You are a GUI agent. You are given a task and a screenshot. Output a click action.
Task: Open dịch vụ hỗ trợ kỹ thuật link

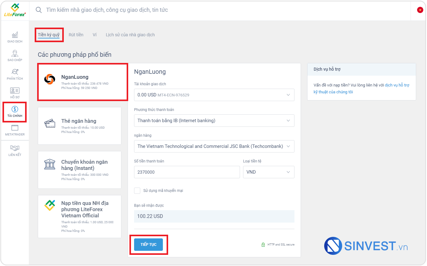point(361,88)
